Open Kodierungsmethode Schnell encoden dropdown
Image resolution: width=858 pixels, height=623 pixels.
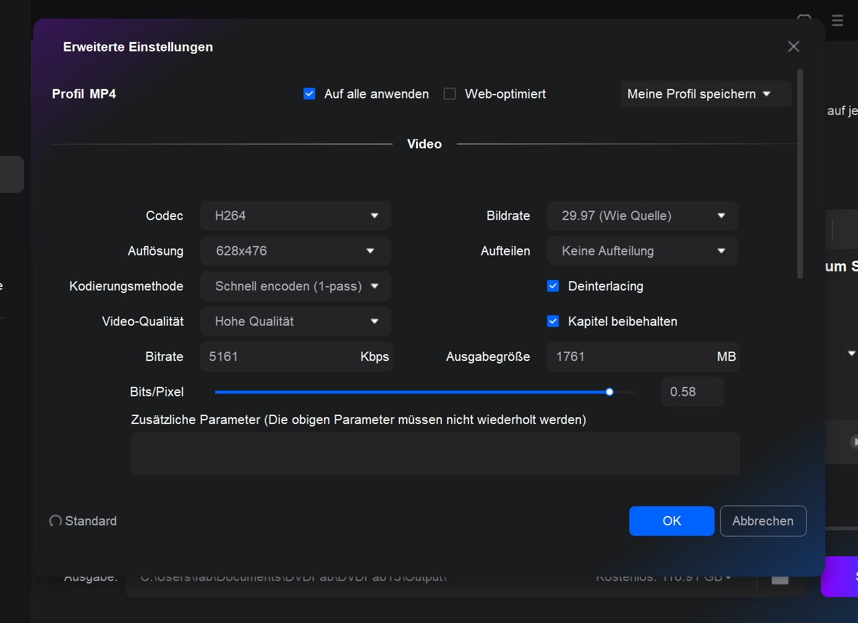click(295, 286)
